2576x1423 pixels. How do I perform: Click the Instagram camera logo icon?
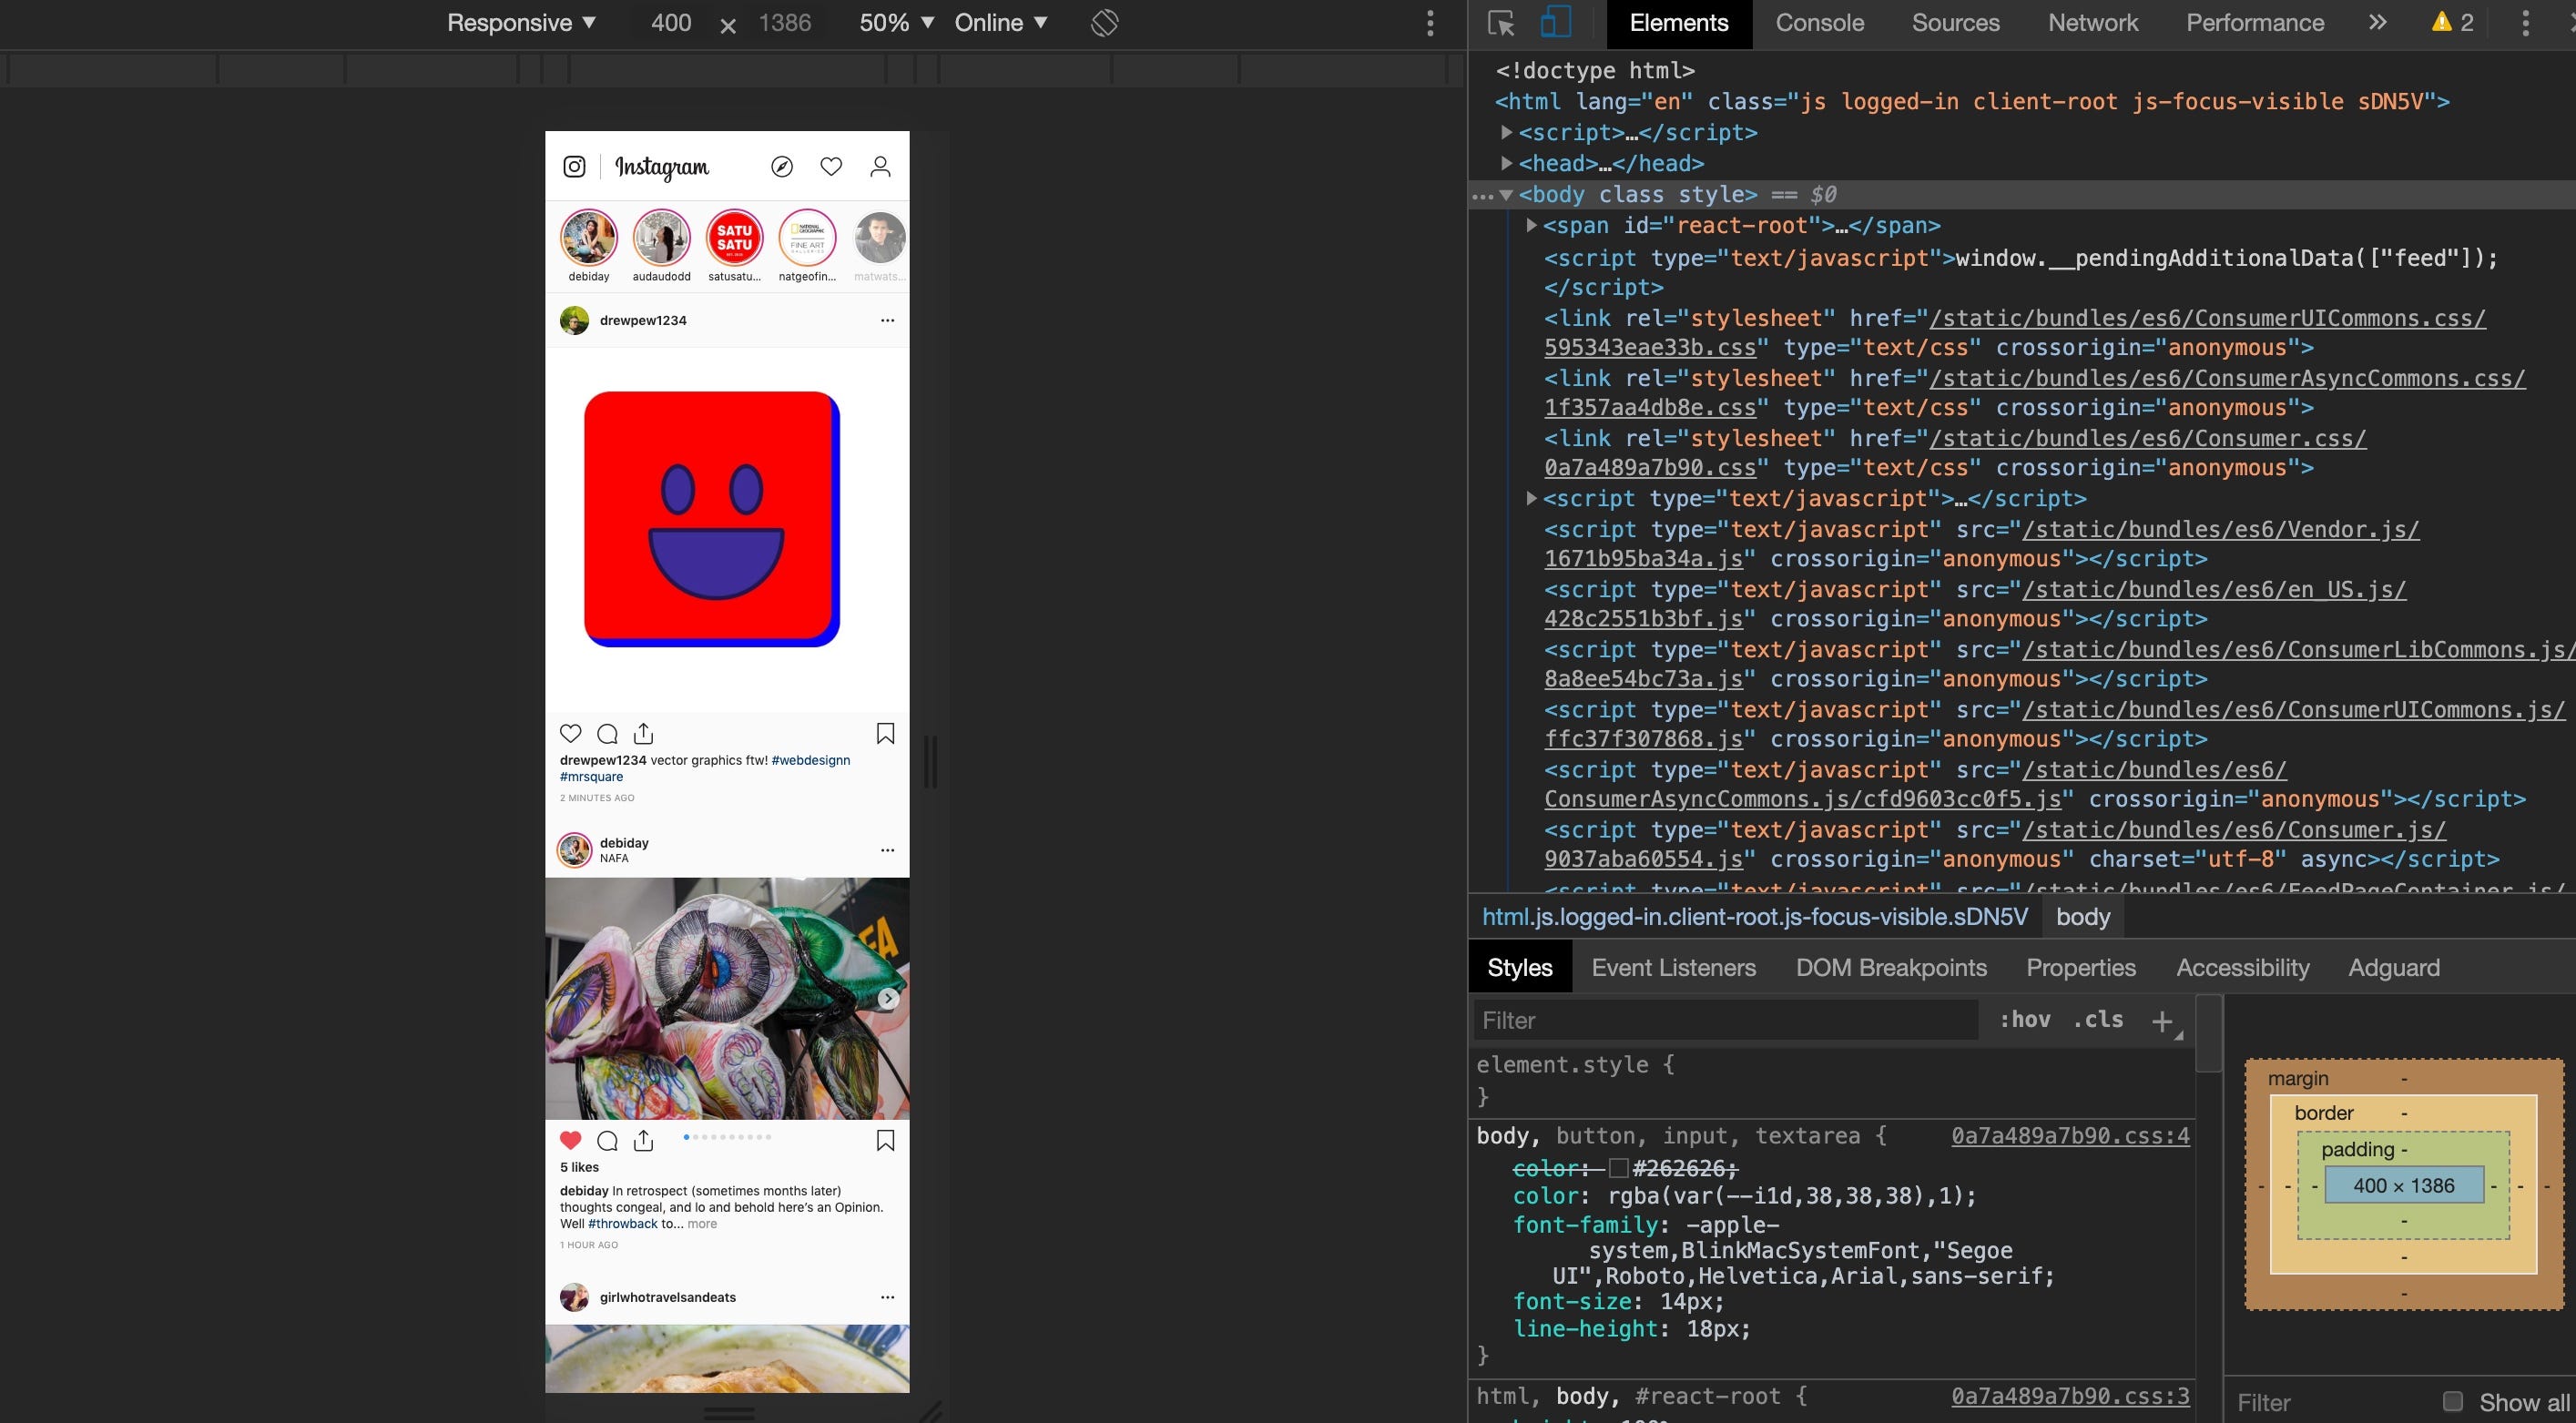pos(574,166)
